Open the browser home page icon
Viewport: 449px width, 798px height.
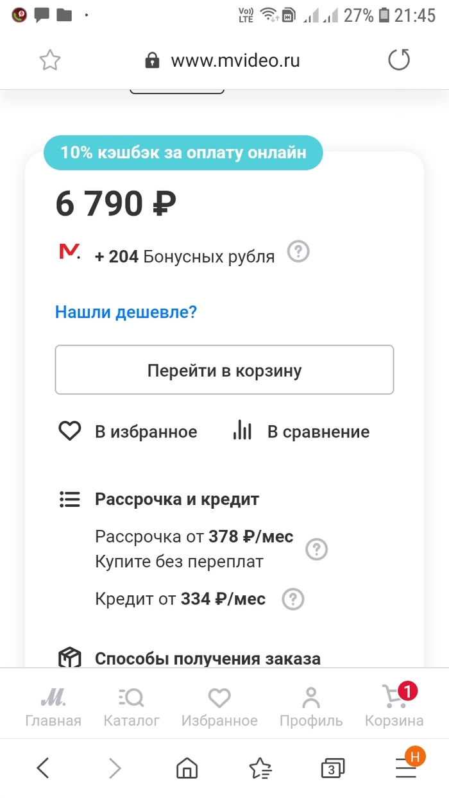(187, 767)
